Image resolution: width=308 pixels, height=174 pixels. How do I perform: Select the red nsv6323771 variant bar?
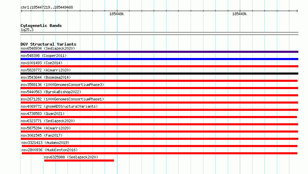tap(159, 124)
